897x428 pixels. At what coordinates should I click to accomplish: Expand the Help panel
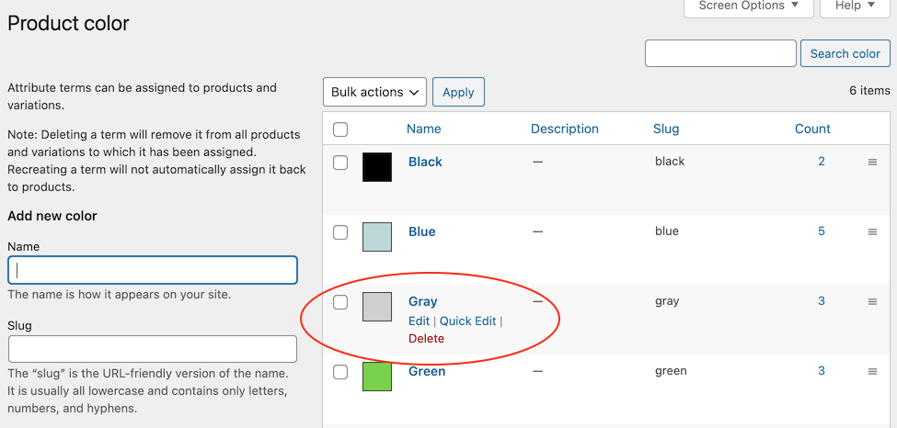(x=855, y=6)
